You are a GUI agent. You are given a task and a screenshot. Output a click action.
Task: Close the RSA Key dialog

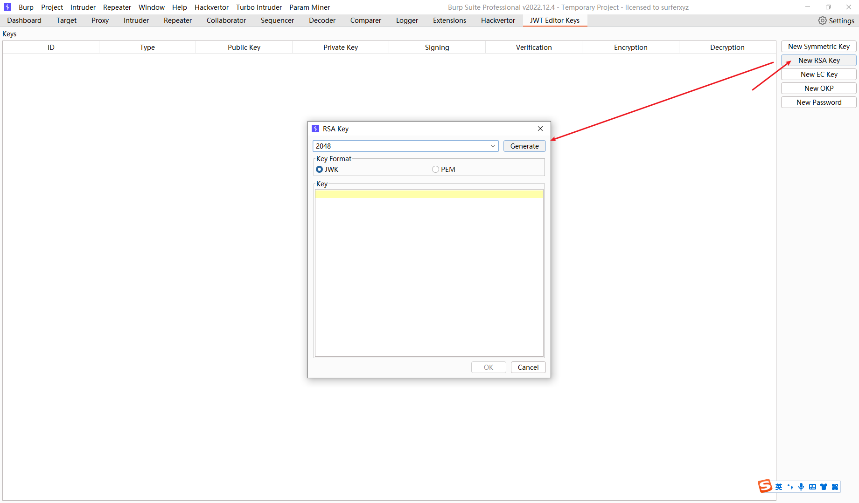pos(540,129)
